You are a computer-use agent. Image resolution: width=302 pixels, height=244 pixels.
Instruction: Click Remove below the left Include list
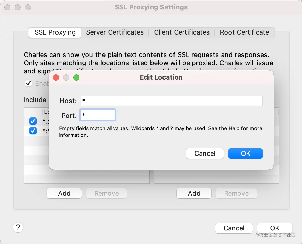click(x=107, y=193)
